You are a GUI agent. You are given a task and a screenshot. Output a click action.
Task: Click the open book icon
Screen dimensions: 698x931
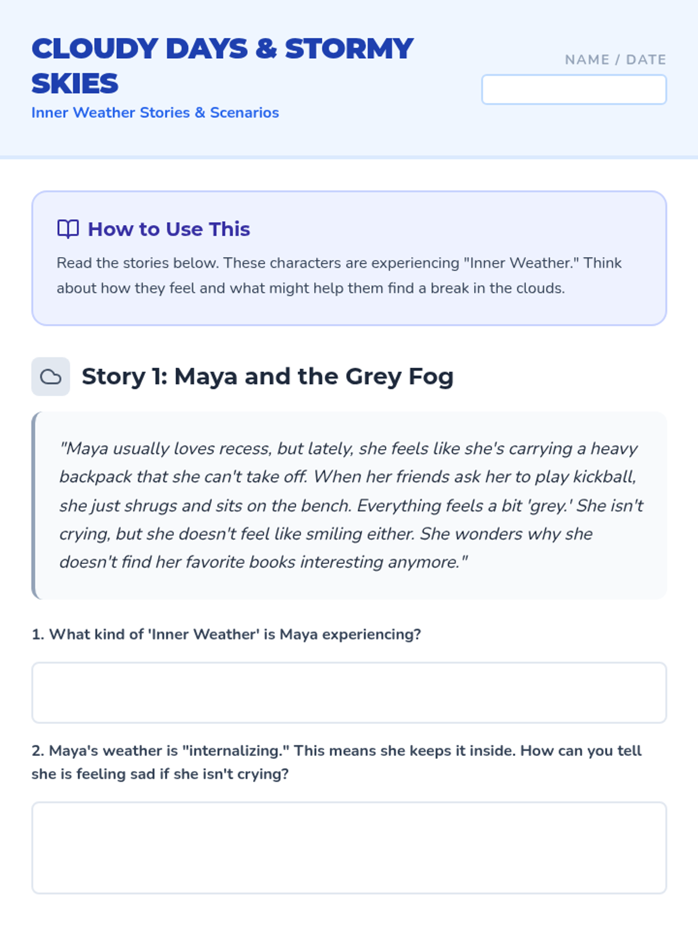(x=68, y=229)
